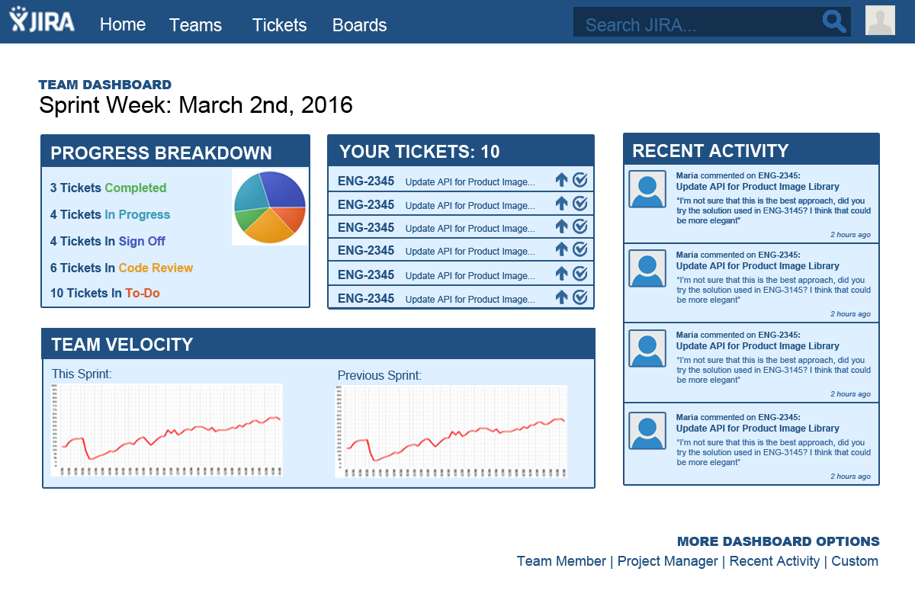Click Maria's avatar in the first activity item
The height and width of the screenshot is (610, 915).
647,188
